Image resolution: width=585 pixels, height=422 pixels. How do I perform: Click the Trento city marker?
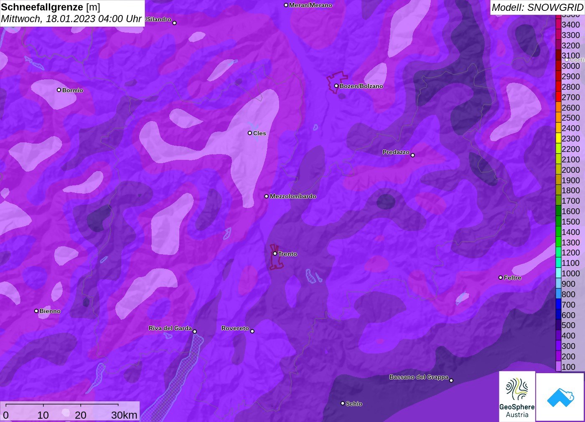pyautogui.click(x=275, y=253)
